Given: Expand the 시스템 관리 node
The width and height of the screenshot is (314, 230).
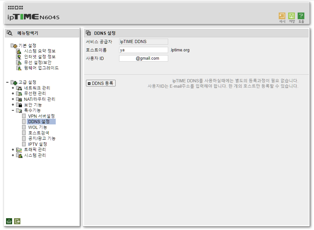Looking at the screenshot, I should (13, 155).
